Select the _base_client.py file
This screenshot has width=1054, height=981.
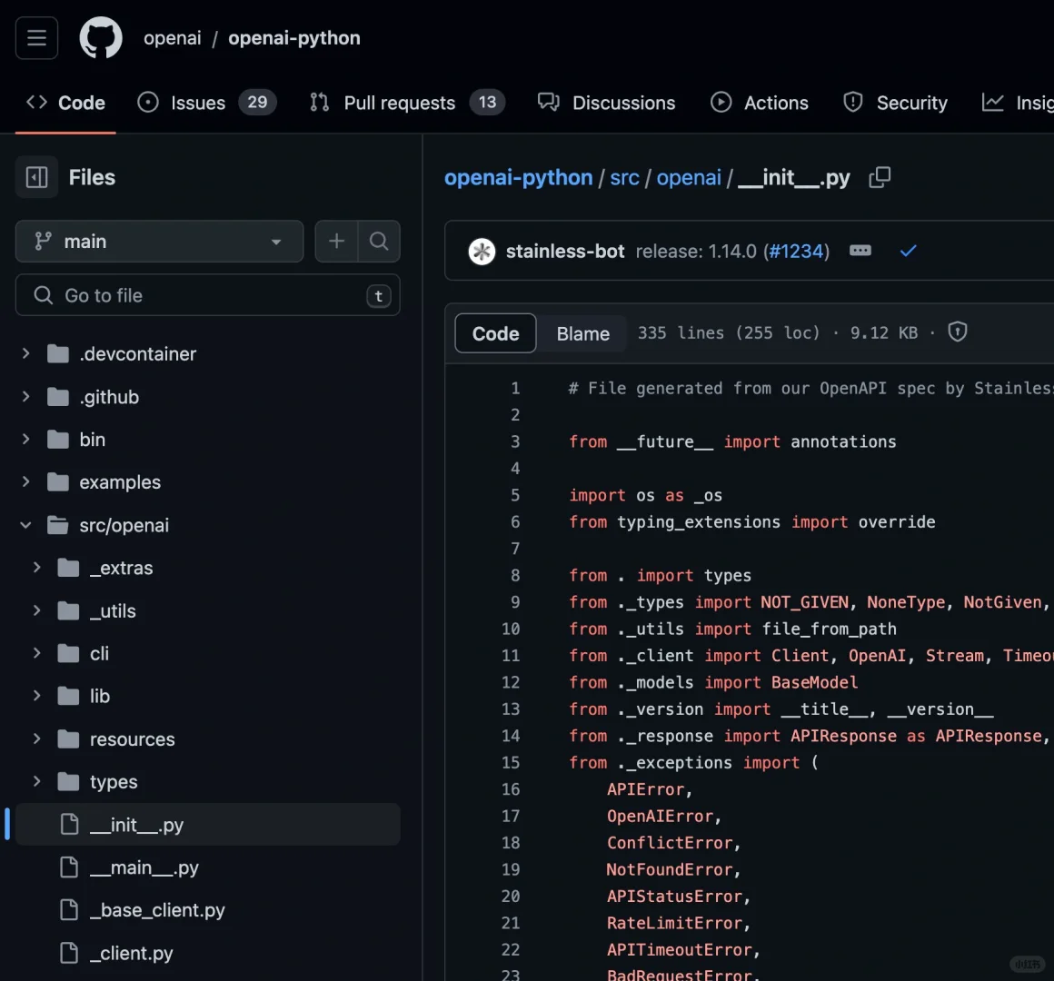click(x=158, y=909)
